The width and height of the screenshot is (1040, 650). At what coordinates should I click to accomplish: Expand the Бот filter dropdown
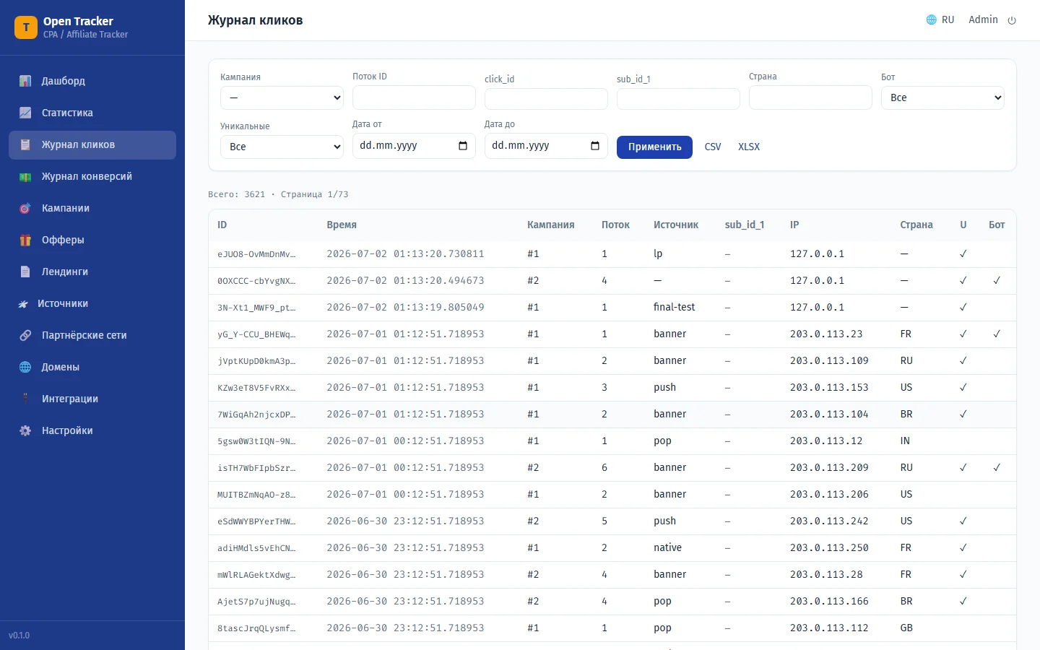click(x=942, y=97)
